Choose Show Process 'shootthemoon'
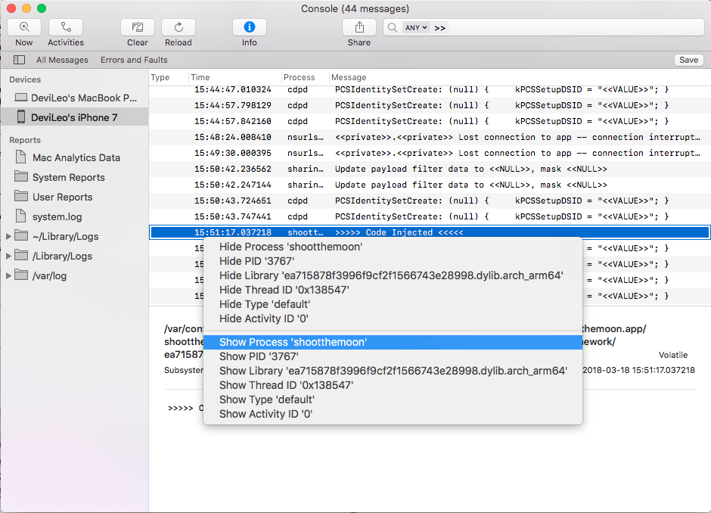This screenshot has width=711, height=513. (x=393, y=342)
